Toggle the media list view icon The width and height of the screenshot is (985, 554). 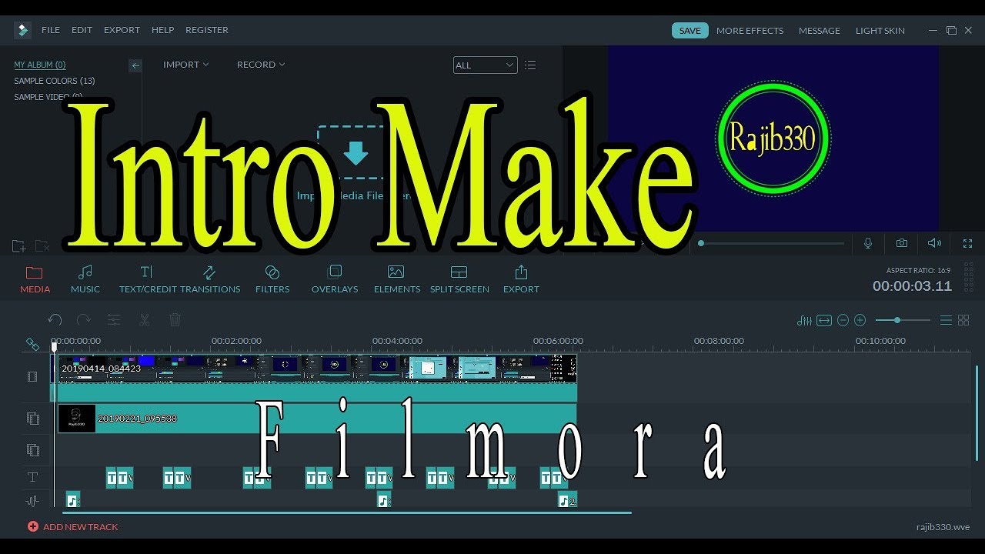(x=530, y=65)
